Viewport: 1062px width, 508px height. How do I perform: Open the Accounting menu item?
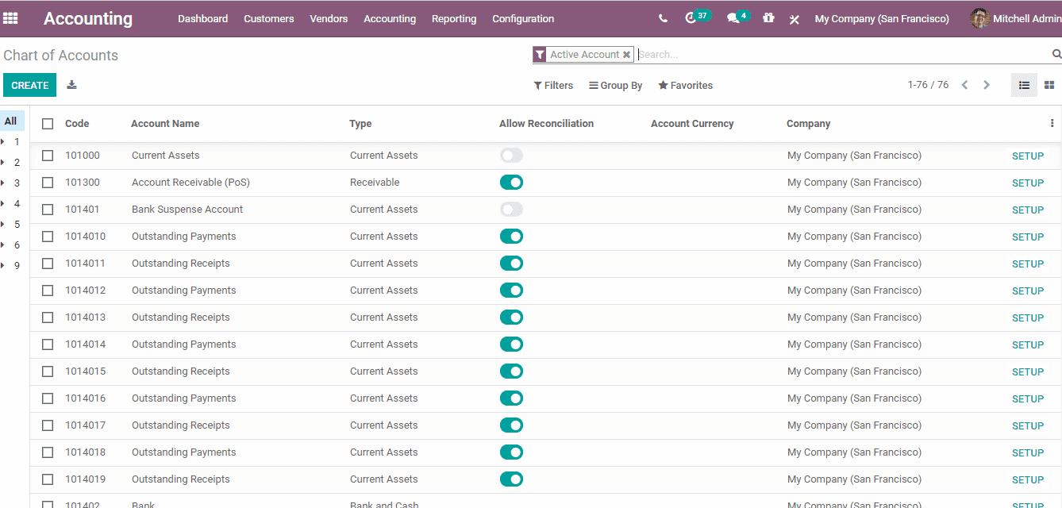(x=390, y=18)
